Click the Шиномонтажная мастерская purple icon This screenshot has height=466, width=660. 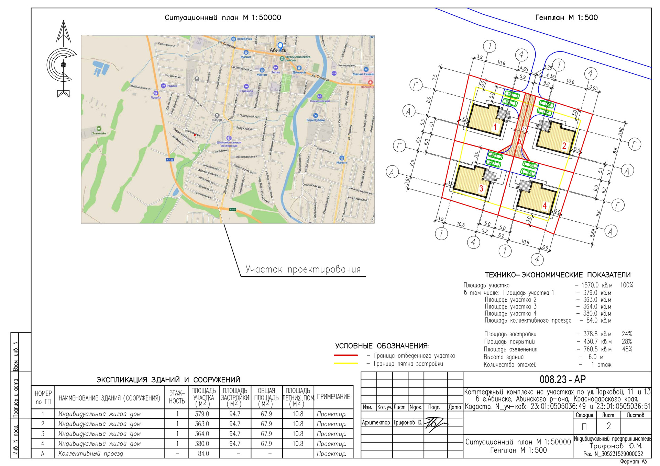pos(229,138)
